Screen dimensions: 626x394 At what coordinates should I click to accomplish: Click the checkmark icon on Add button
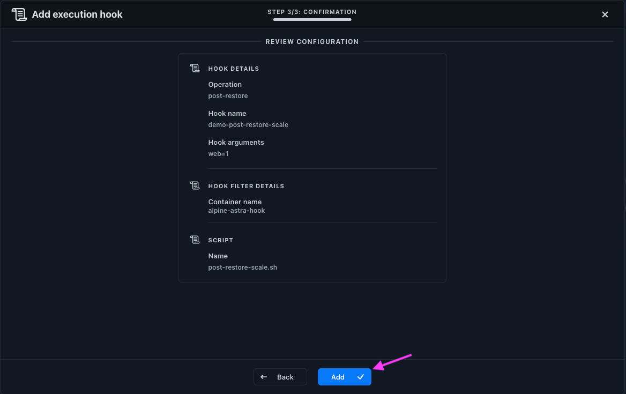coord(361,377)
